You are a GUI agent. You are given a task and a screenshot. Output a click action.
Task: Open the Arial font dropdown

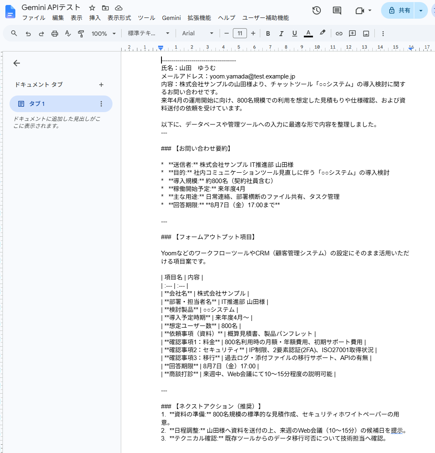pyautogui.click(x=198, y=34)
